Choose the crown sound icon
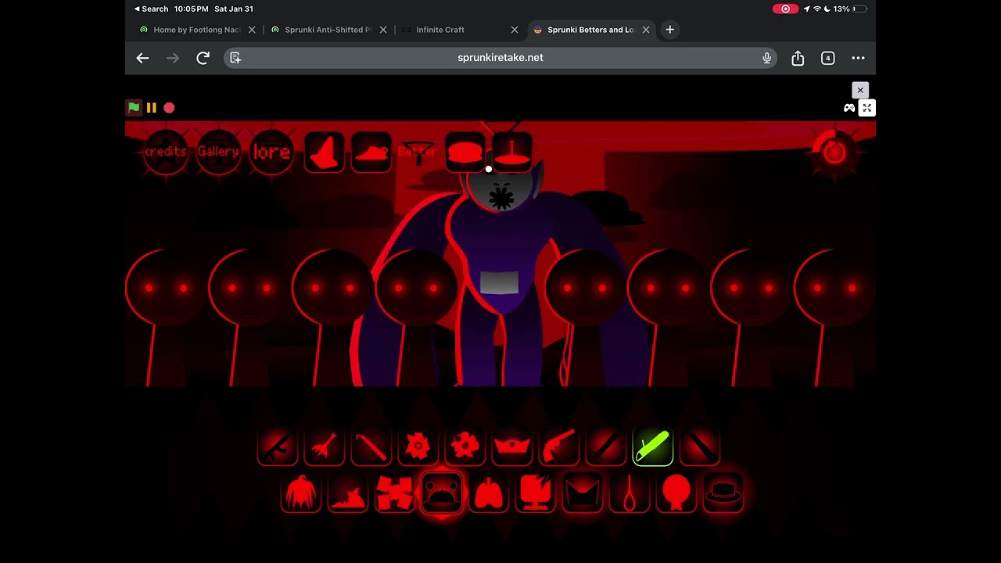The width and height of the screenshot is (1001, 563). 512,446
